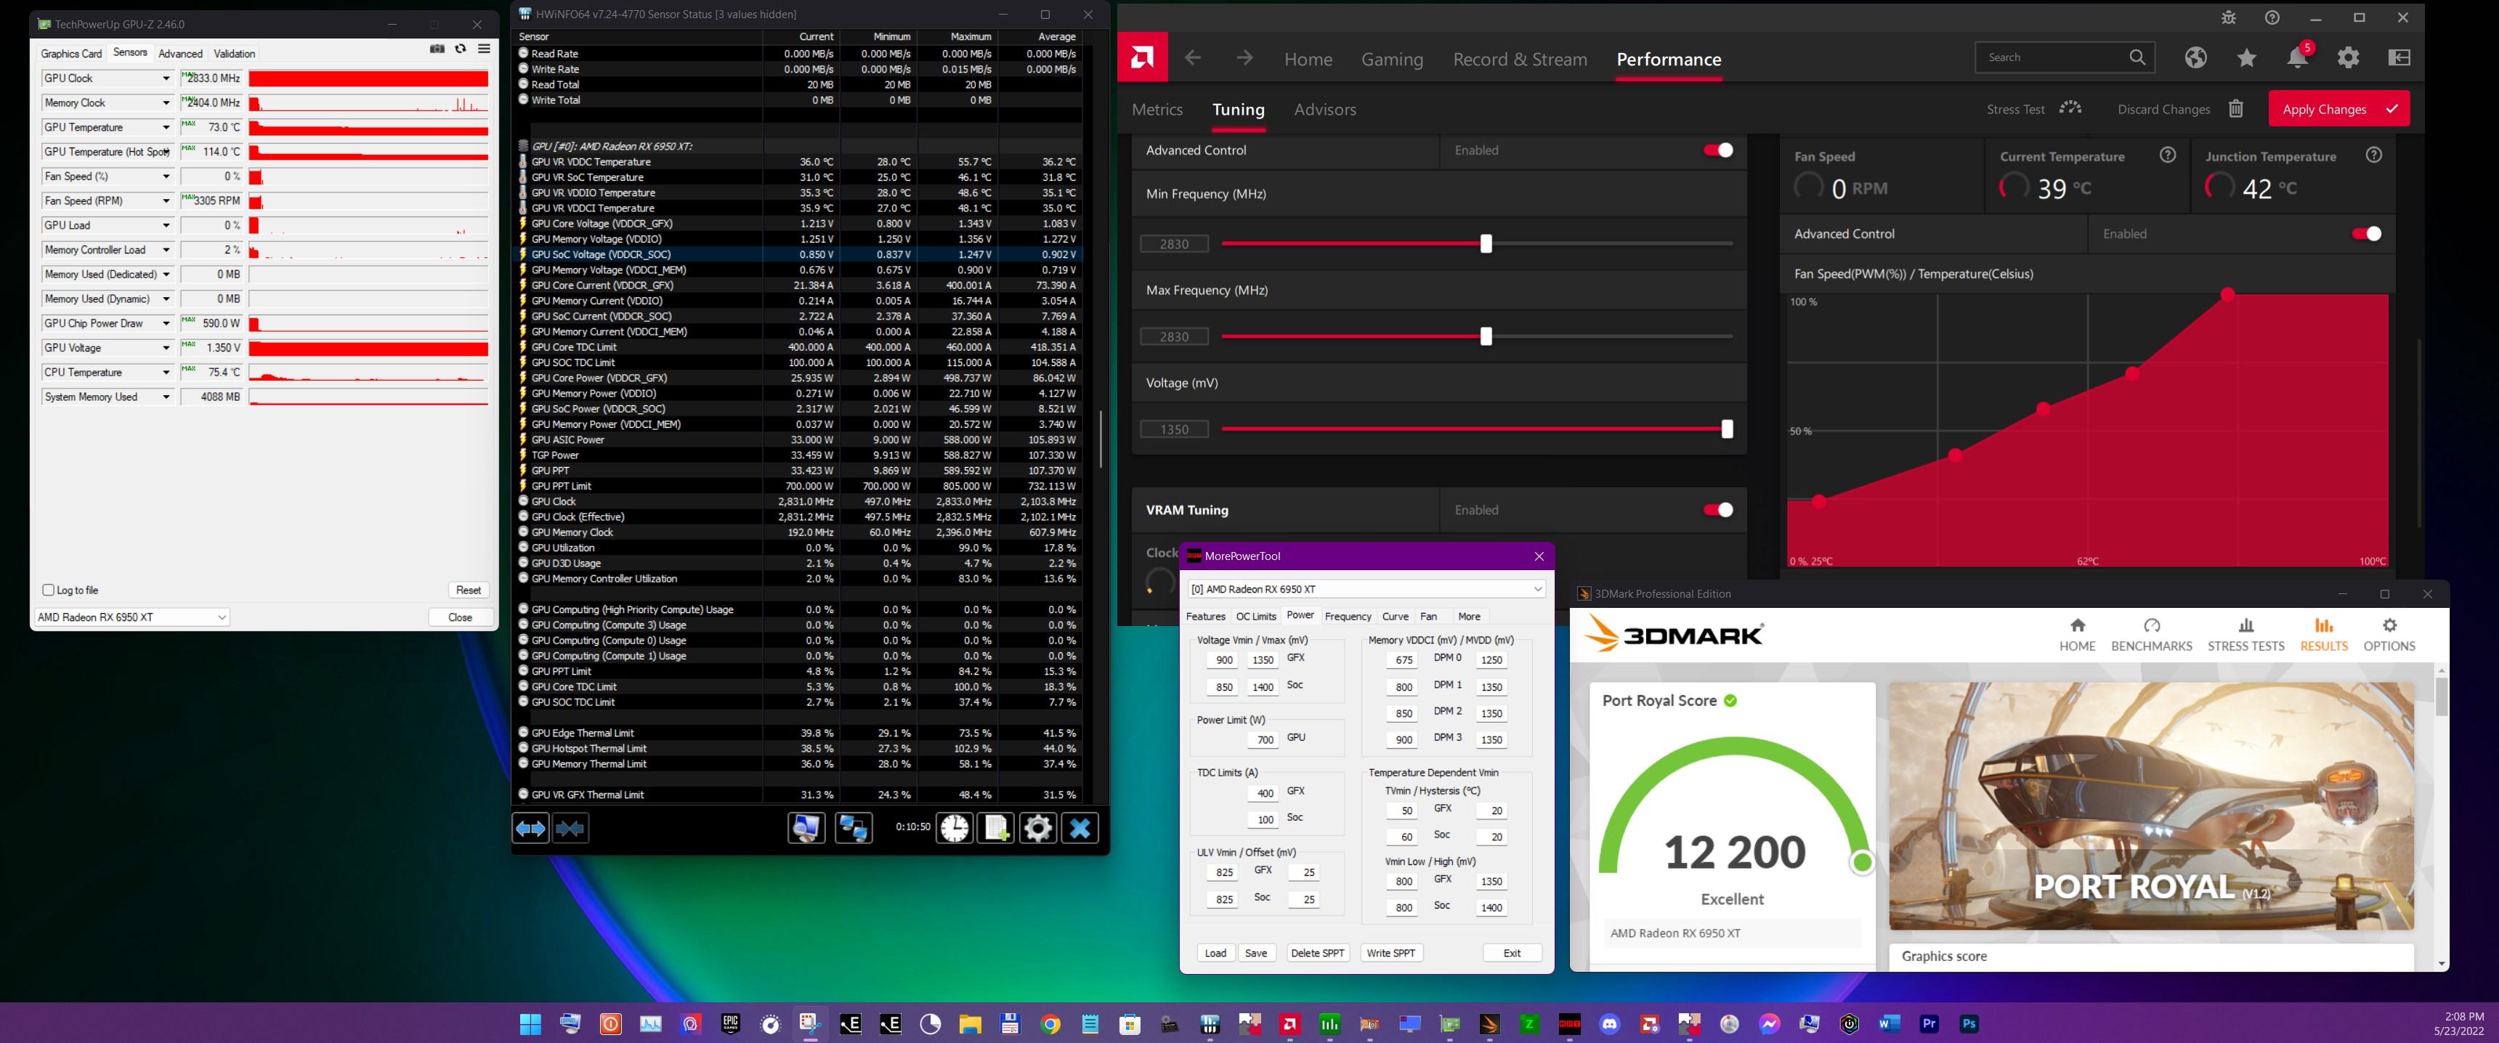This screenshot has width=2499, height=1043.
Task: Click HWiNFO networked computers icon
Action: [x=853, y=827]
